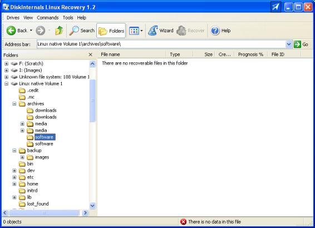
Task: Select the lost_found folder icon
Action: pos(22,204)
